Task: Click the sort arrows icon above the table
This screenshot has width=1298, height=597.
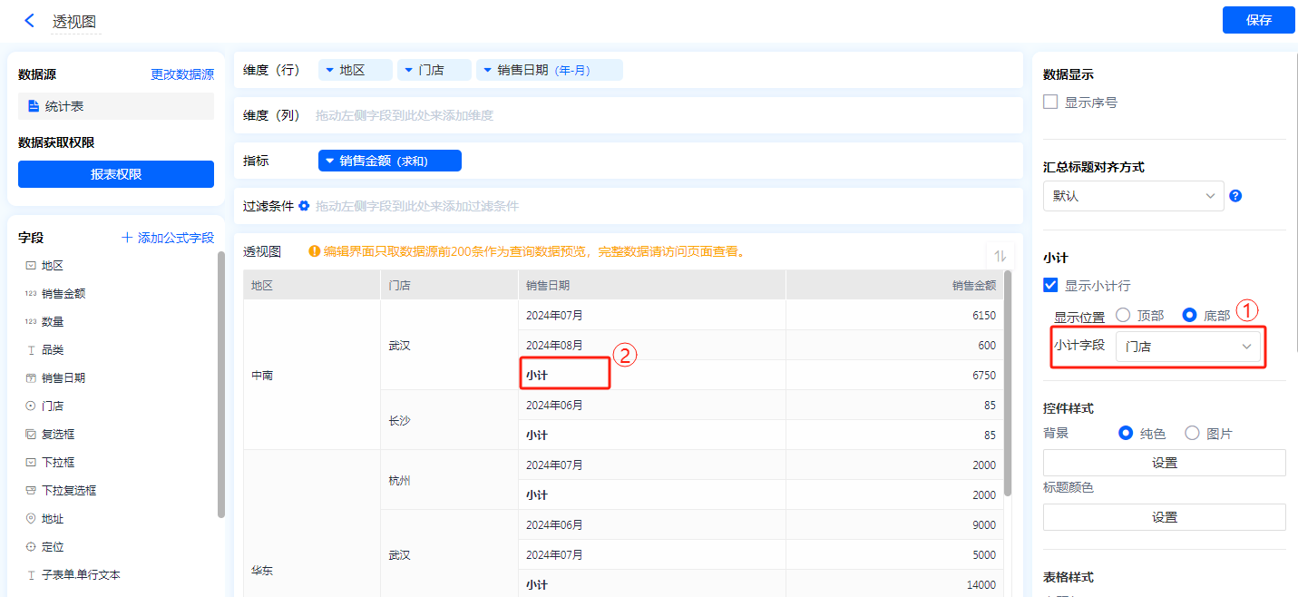Action: (x=1000, y=256)
